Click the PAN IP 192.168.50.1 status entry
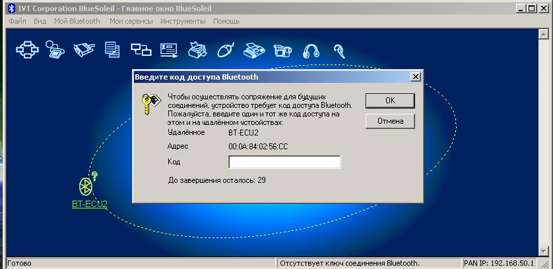The image size is (553, 269). (499, 263)
